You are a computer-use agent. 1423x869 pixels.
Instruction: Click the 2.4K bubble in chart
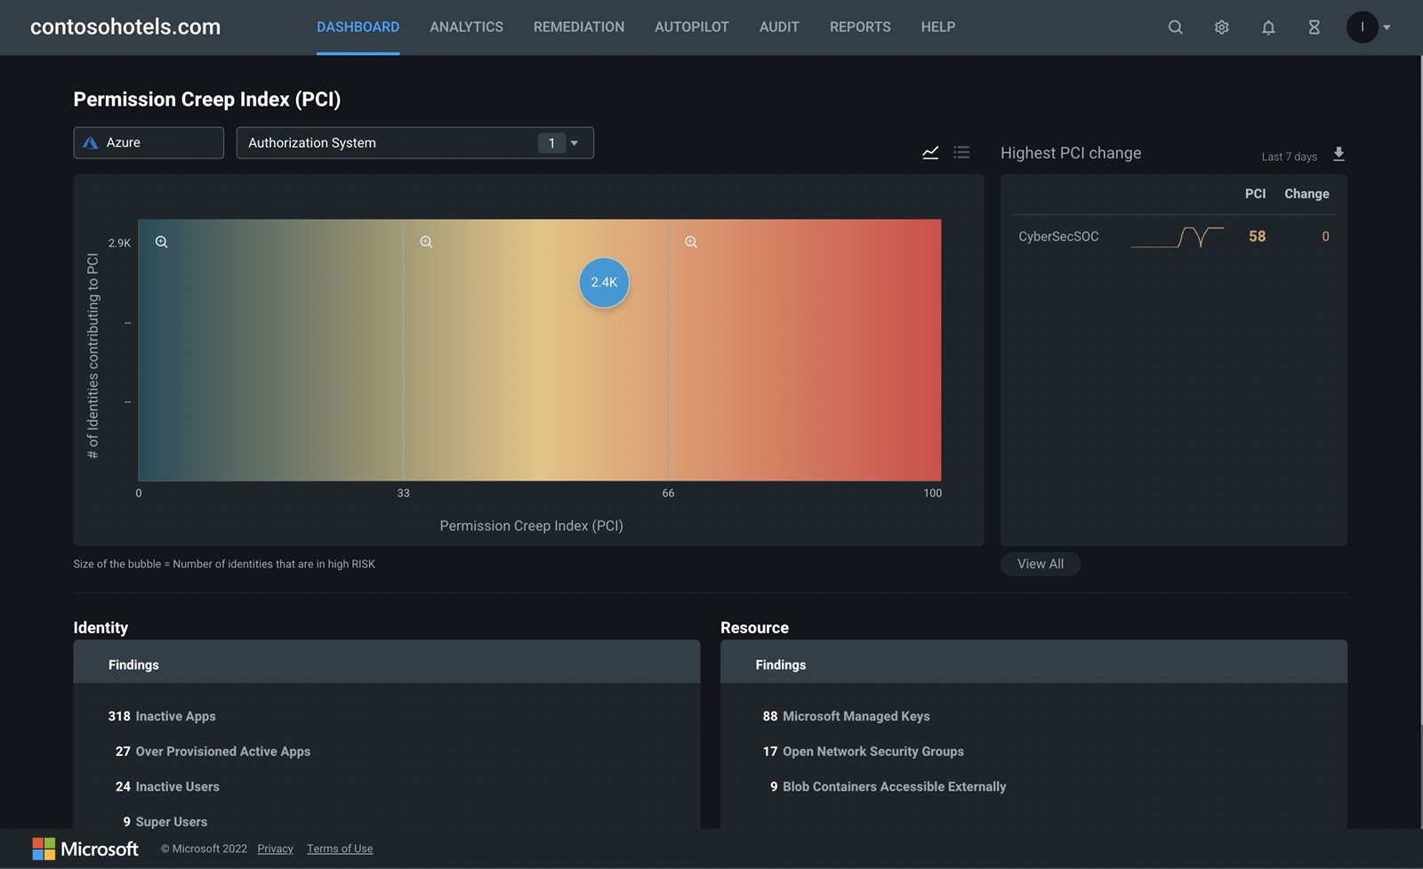(x=604, y=282)
